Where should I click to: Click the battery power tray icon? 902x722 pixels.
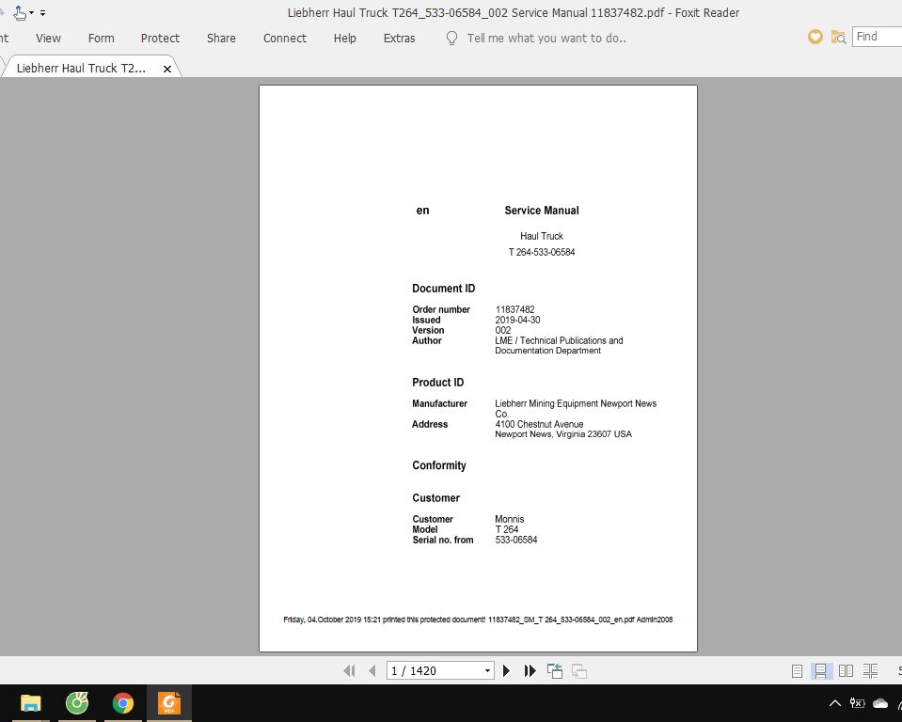[857, 703]
